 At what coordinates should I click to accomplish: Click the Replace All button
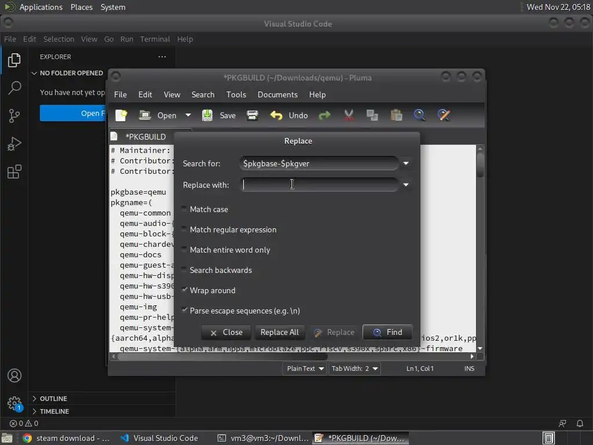click(280, 332)
